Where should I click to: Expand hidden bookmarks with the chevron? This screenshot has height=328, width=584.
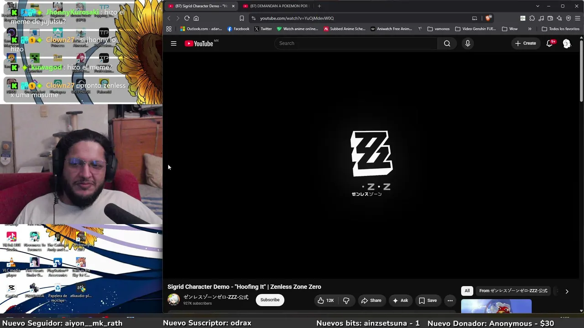pos(530,29)
